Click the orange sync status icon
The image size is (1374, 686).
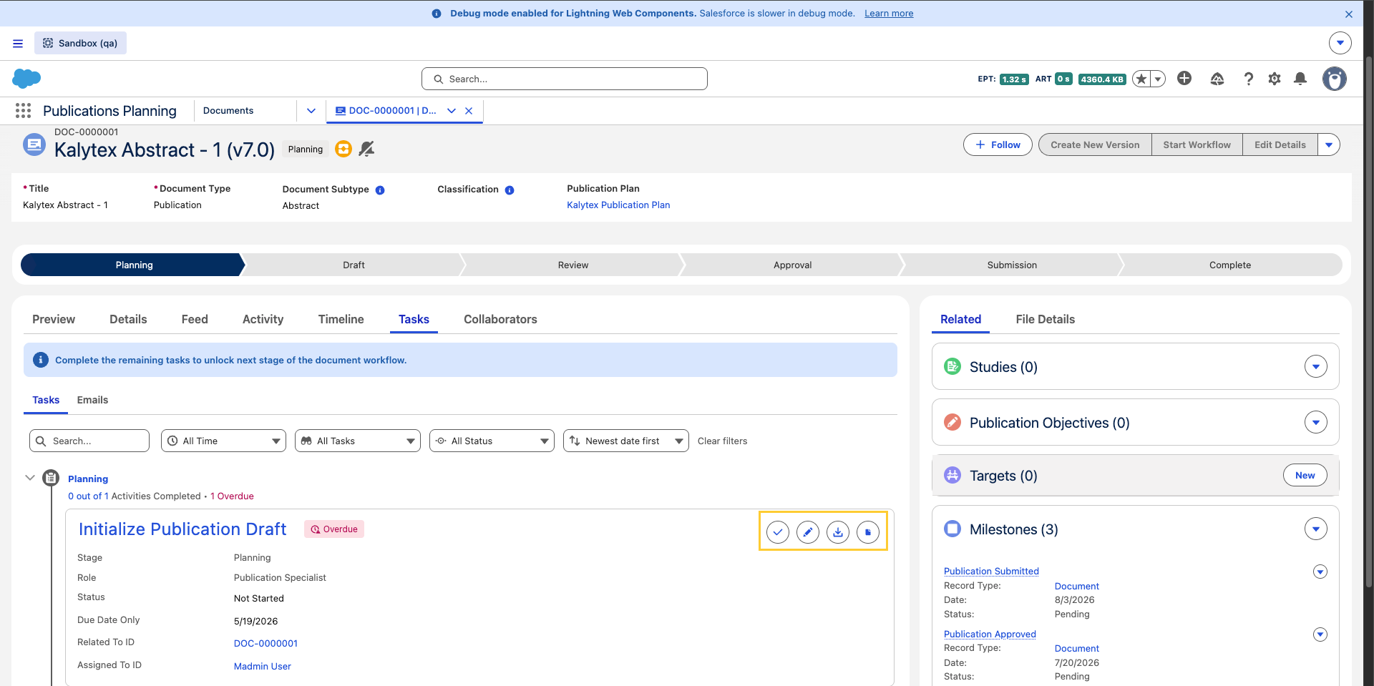343,149
